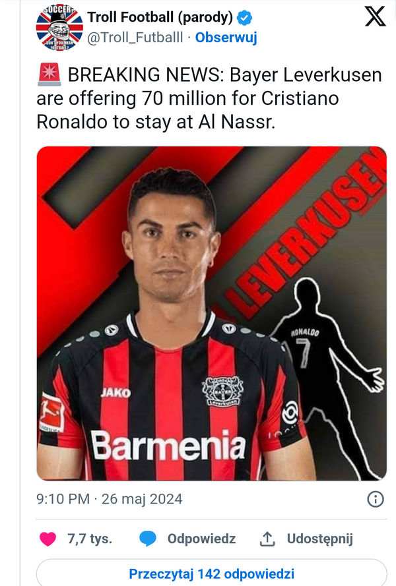Open the Ronaldo Leverkusen tweet image
The height and width of the screenshot is (586, 396).
click(211, 313)
